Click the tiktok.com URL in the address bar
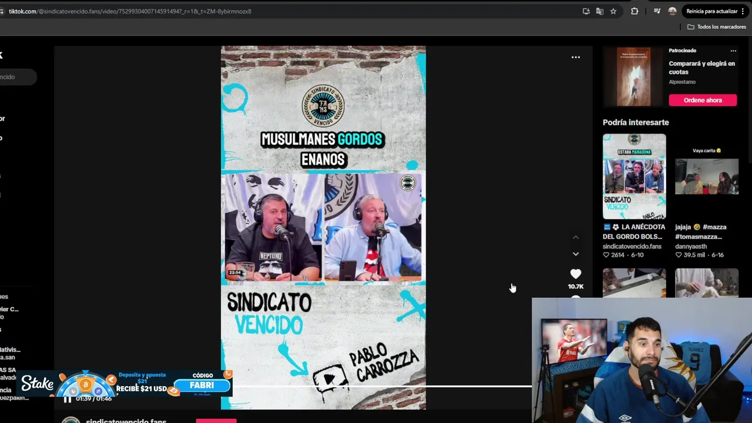 pyautogui.click(x=130, y=11)
